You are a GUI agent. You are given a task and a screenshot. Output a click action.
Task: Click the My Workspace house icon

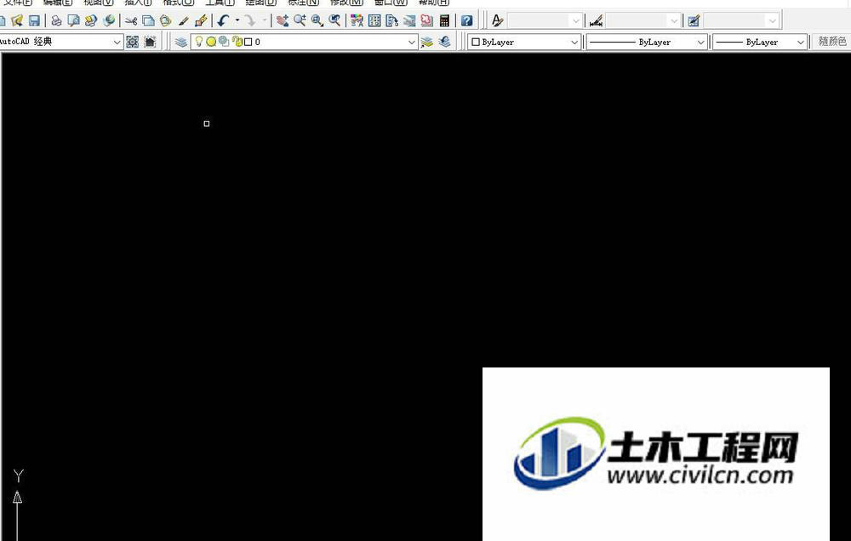(x=150, y=42)
